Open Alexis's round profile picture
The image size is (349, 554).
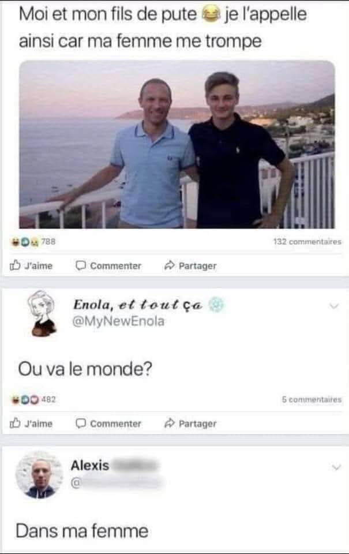coord(40,475)
